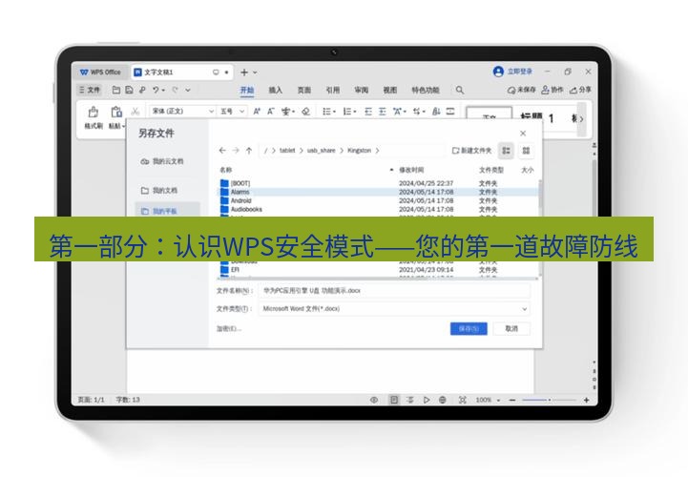Open the 文件类型 file type dropdown
688x477 pixels.
coord(394,309)
